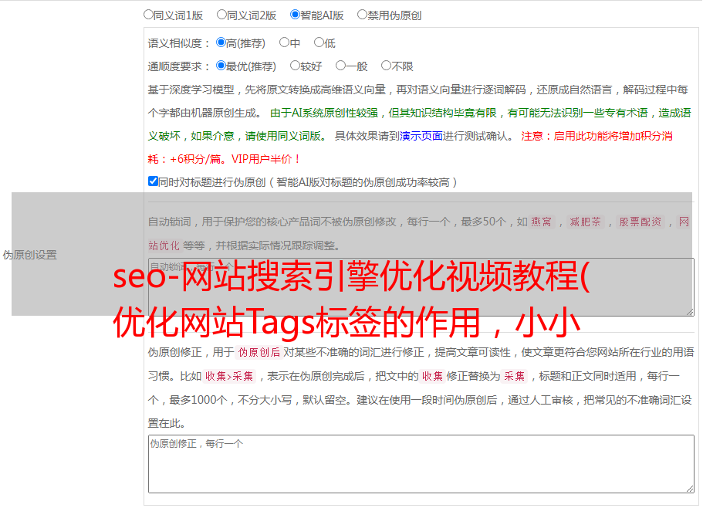Set 通顺度要求 to 较好
Image resolution: width=703 pixels, height=508 pixels.
coord(295,66)
